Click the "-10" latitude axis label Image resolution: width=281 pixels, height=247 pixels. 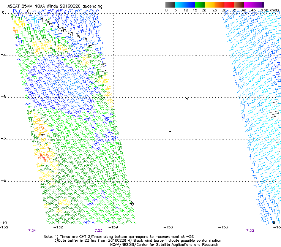[x=3, y=223]
